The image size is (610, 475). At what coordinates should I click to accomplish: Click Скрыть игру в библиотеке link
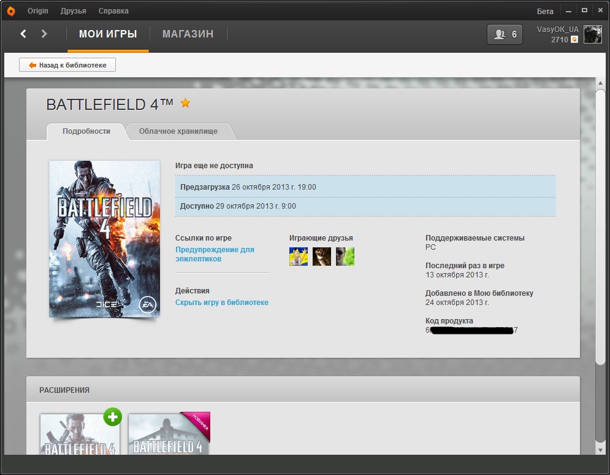222,303
